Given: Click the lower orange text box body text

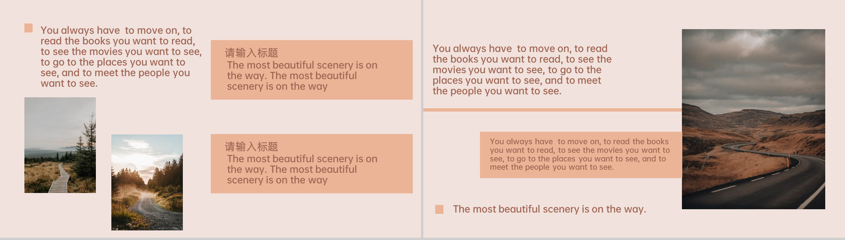Looking at the screenshot, I should click(302, 169).
